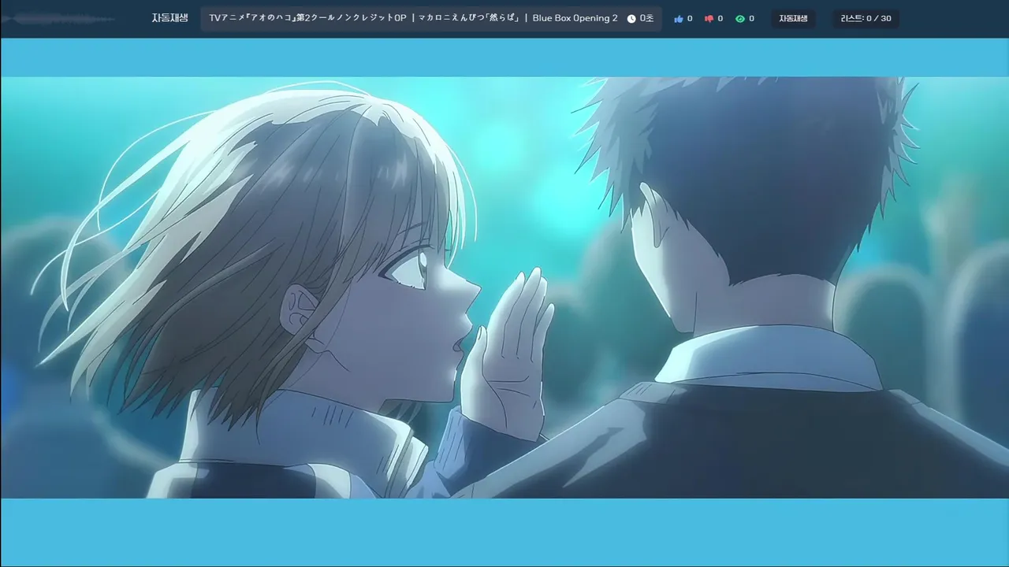
Task: Open the 리스트: 0 / 30 playlist counter
Action: tap(866, 19)
